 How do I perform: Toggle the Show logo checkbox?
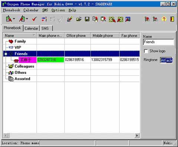(146, 51)
